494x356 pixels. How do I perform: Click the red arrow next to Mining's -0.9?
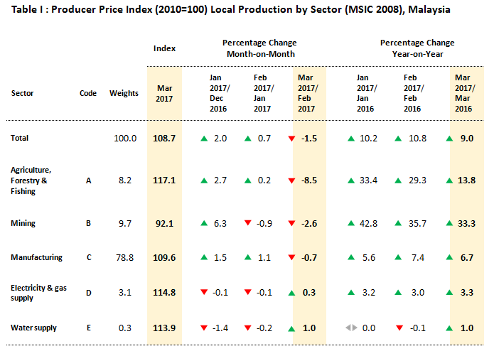pos(247,223)
